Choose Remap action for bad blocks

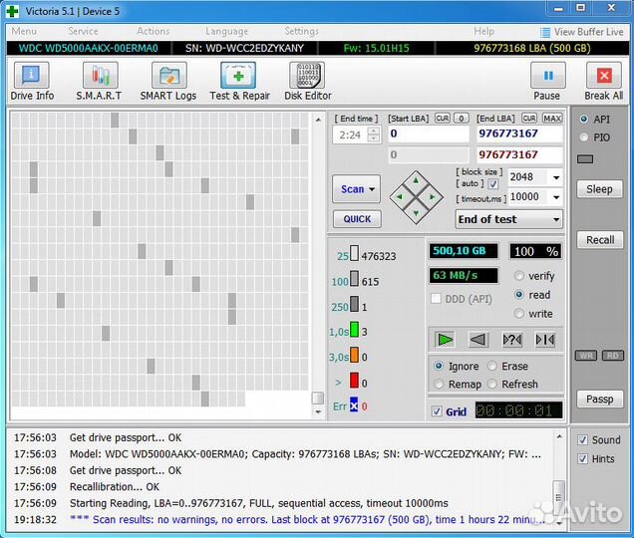pos(439,384)
